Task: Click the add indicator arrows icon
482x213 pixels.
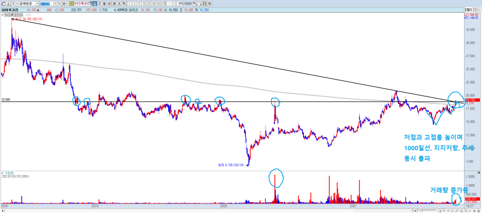Action: click(x=195, y=3)
